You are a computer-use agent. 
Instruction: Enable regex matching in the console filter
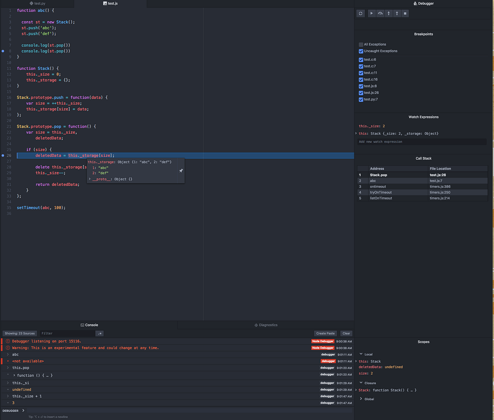click(x=99, y=333)
